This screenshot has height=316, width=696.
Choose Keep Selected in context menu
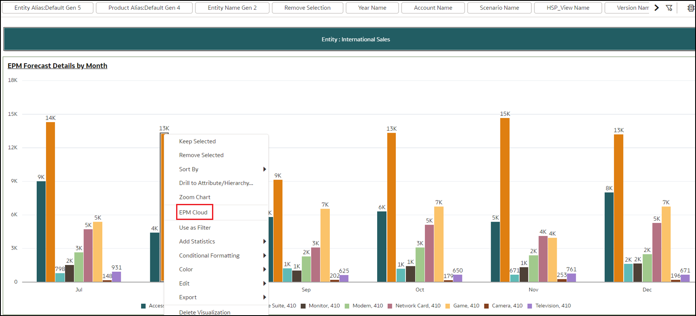(x=197, y=142)
